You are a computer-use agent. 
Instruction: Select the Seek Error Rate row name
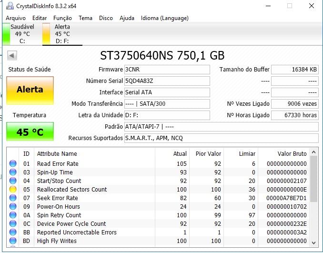click(58, 198)
